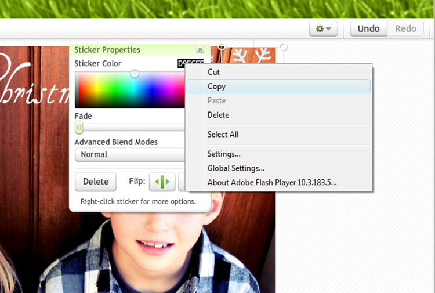Click the Fade slider handle
Image resolution: width=435 pixels, height=293 pixels.
(x=79, y=128)
